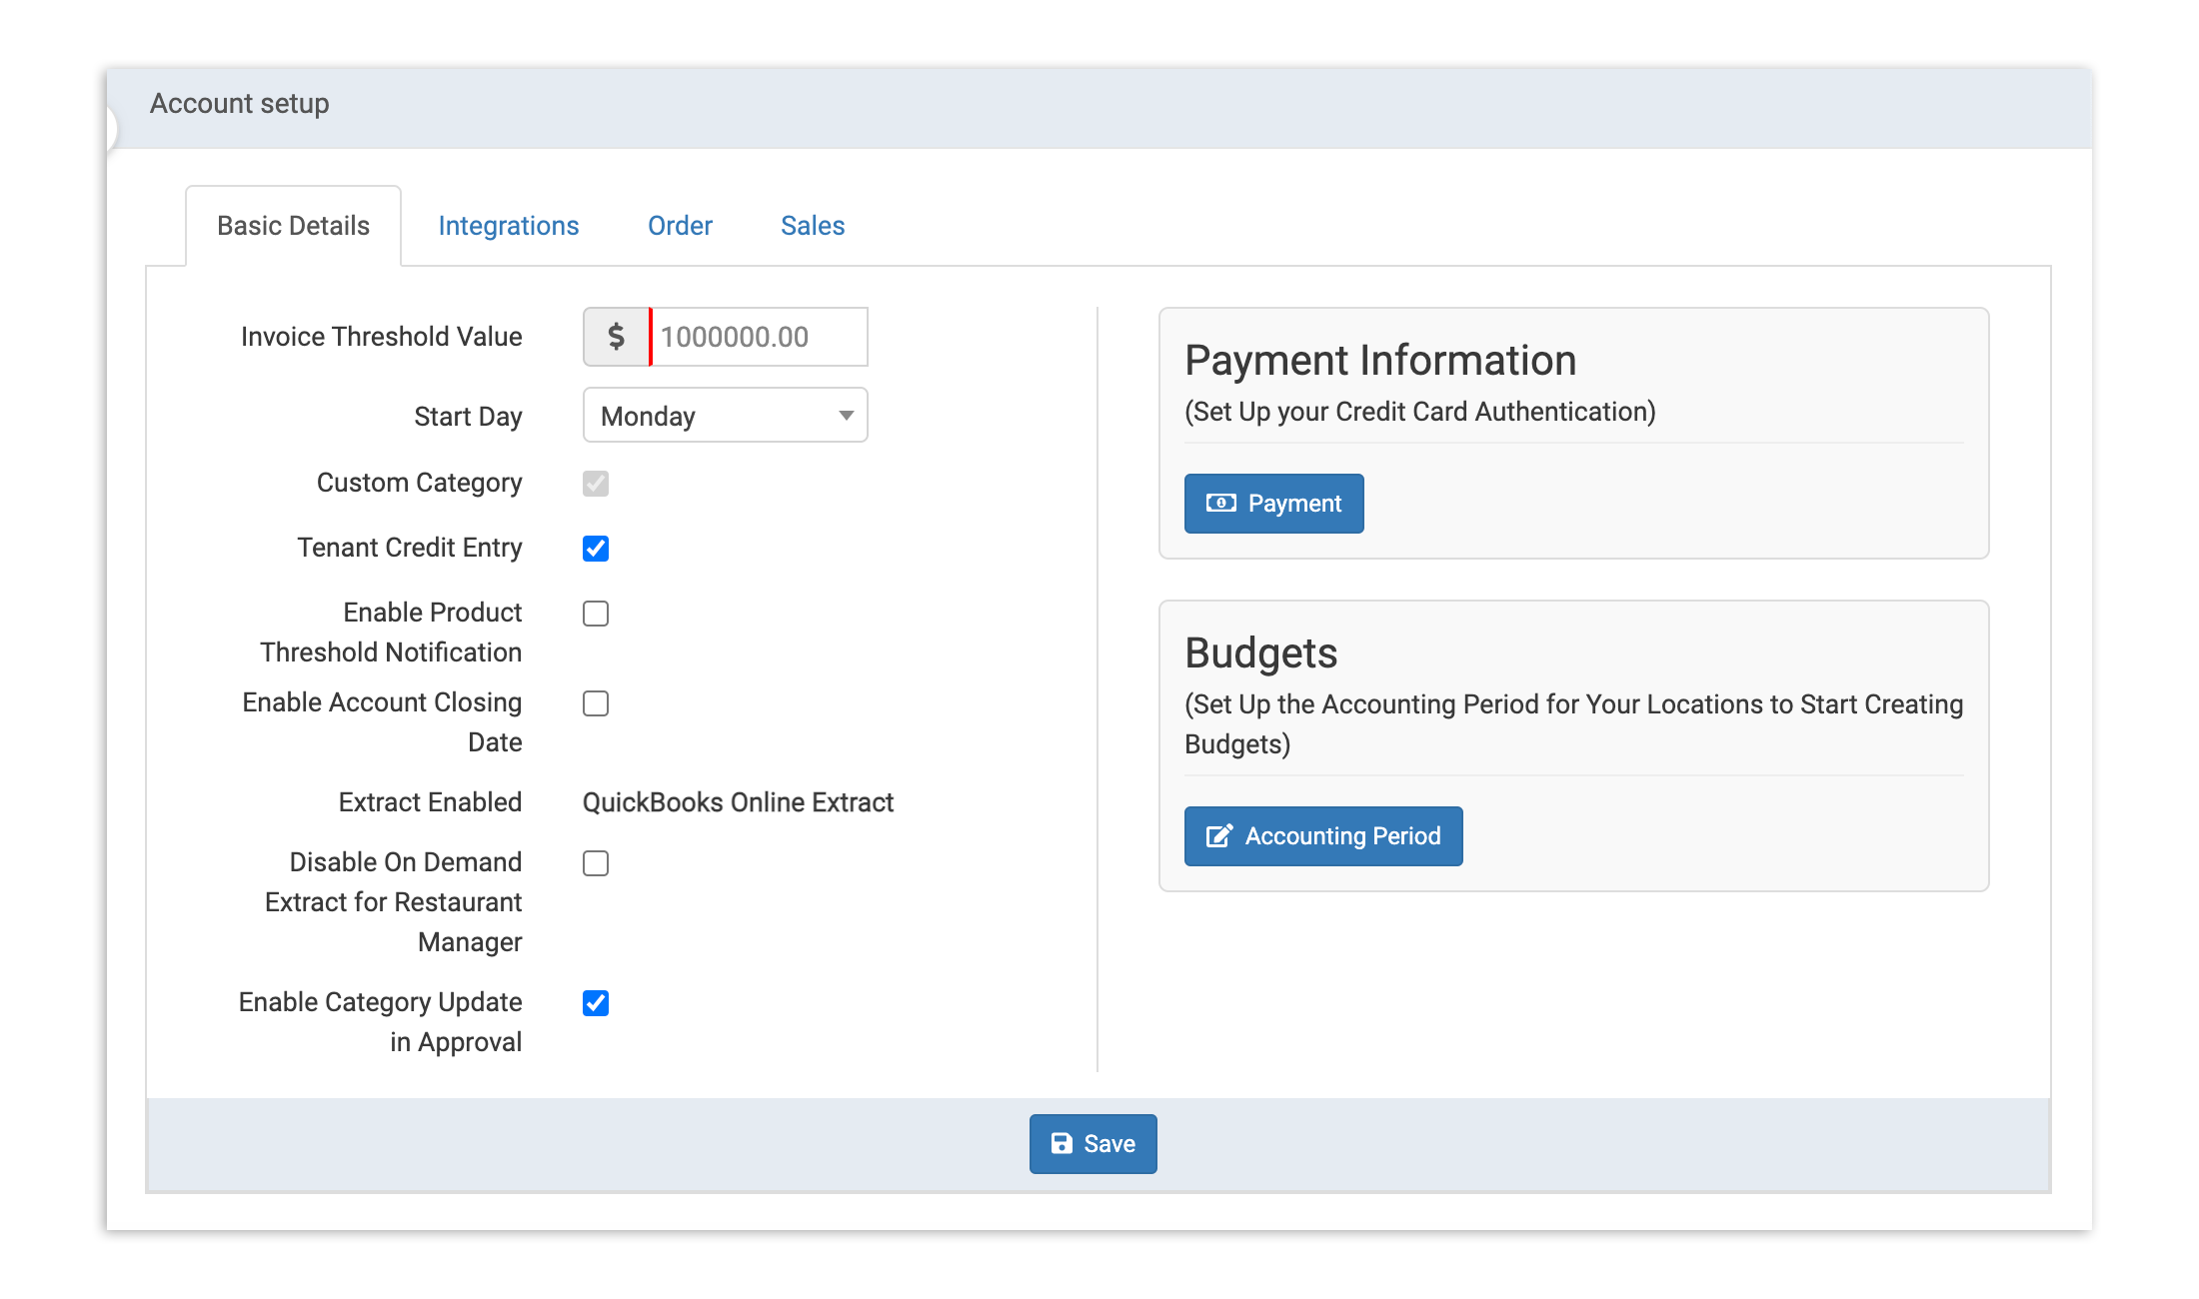Open the Start Day dropdown arrow

(846, 416)
